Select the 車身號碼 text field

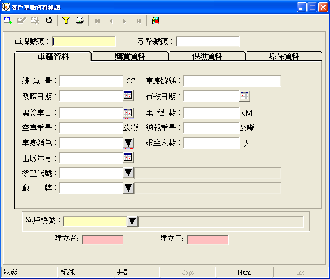[x=232, y=81]
